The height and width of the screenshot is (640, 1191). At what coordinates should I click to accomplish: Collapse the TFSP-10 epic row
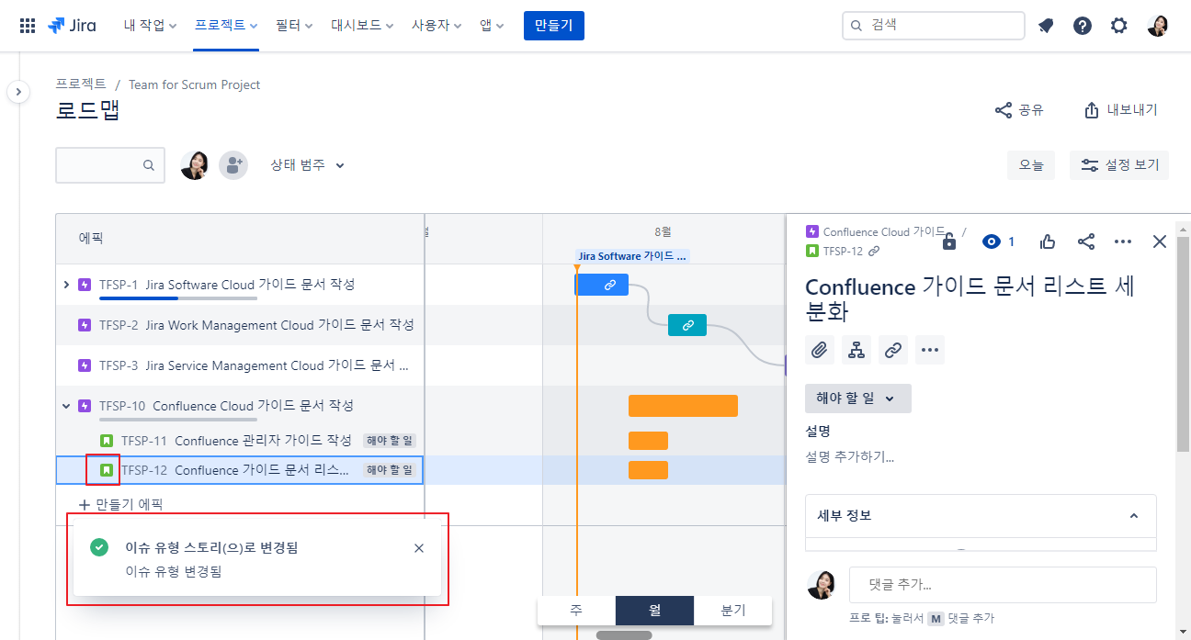[x=66, y=406]
